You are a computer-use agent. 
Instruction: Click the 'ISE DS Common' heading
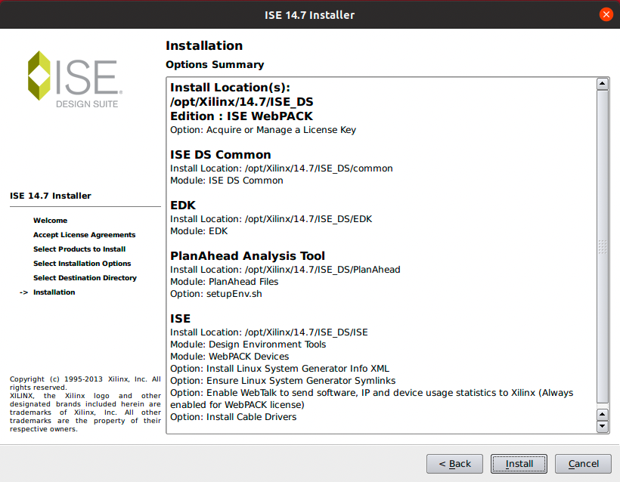click(x=221, y=154)
